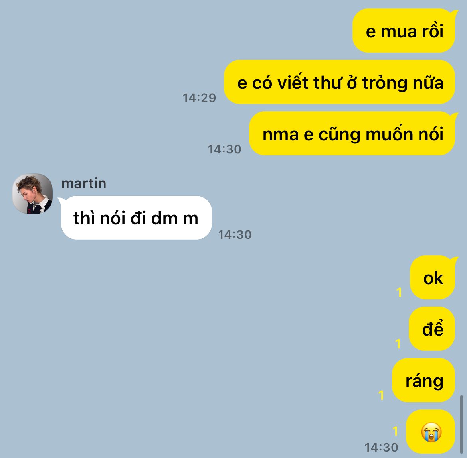Image resolution: width=467 pixels, height=458 pixels.
Task: Select the 'để' message bubble
Action: click(x=432, y=328)
